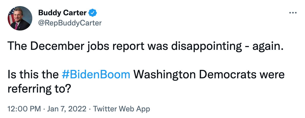The image size is (305, 118).
Task: Click the 12:00 PM timestamp
Action: [x=24, y=109]
